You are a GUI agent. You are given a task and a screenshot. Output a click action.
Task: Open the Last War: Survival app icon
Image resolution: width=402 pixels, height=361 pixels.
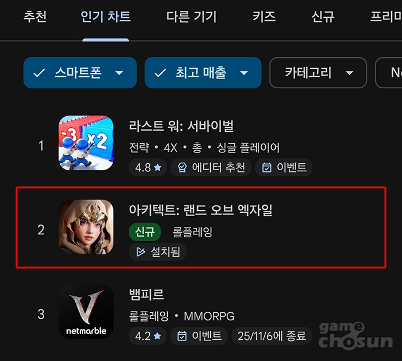click(x=86, y=143)
